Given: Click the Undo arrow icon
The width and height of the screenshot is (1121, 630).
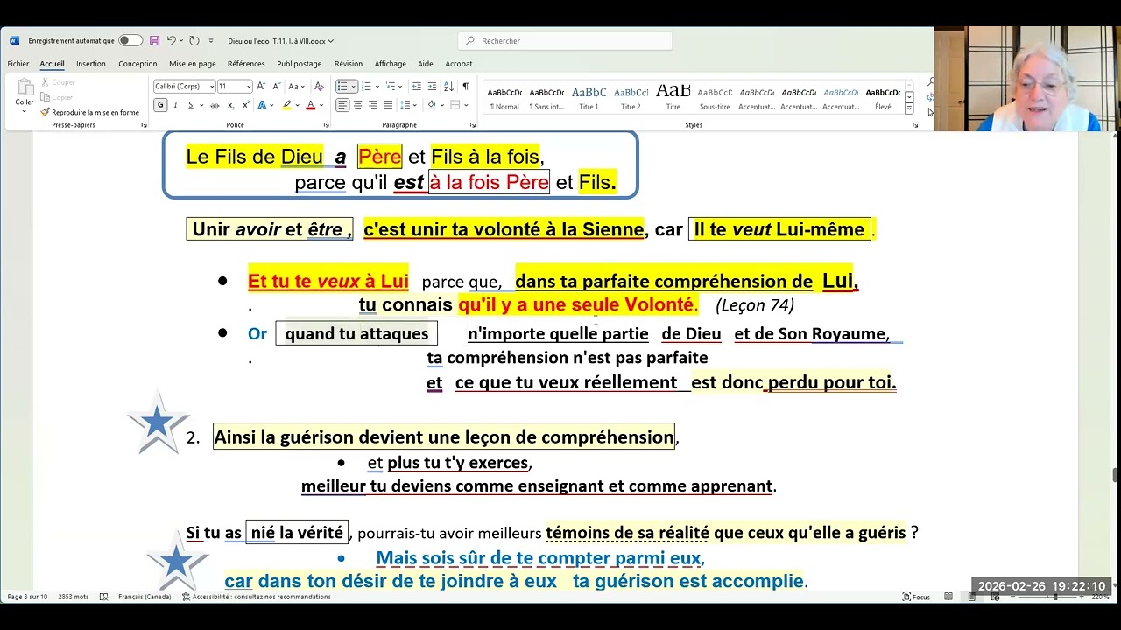Looking at the screenshot, I should coord(171,40).
